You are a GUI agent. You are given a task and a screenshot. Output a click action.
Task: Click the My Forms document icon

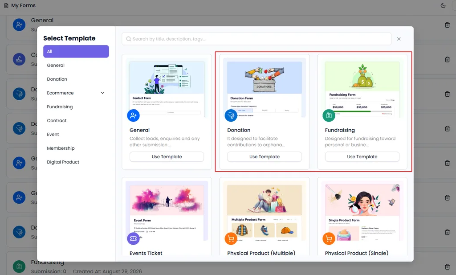coord(6,5)
